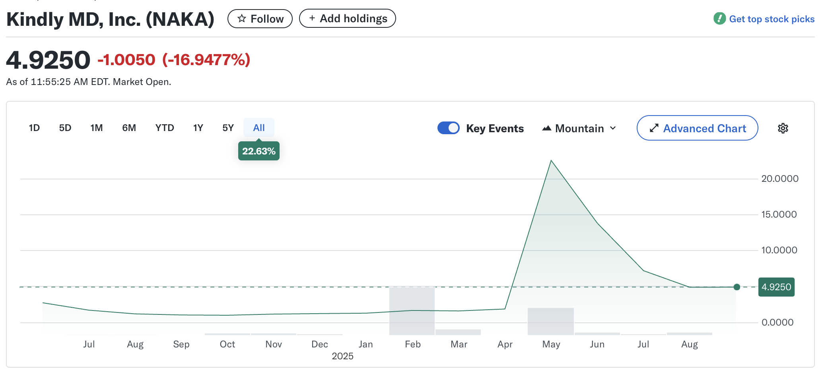Select the 5D time range
Viewport: 824px width, 374px height.
pyautogui.click(x=65, y=128)
